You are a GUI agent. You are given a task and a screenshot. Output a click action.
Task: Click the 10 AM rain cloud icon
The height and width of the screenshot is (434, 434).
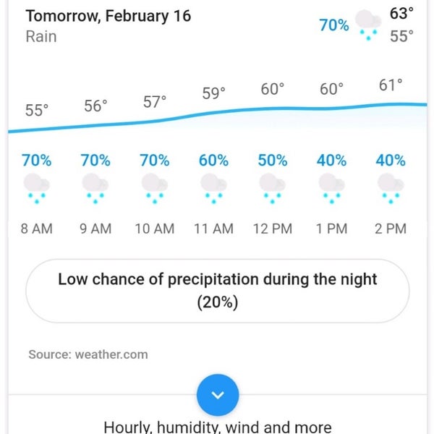pos(155,186)
